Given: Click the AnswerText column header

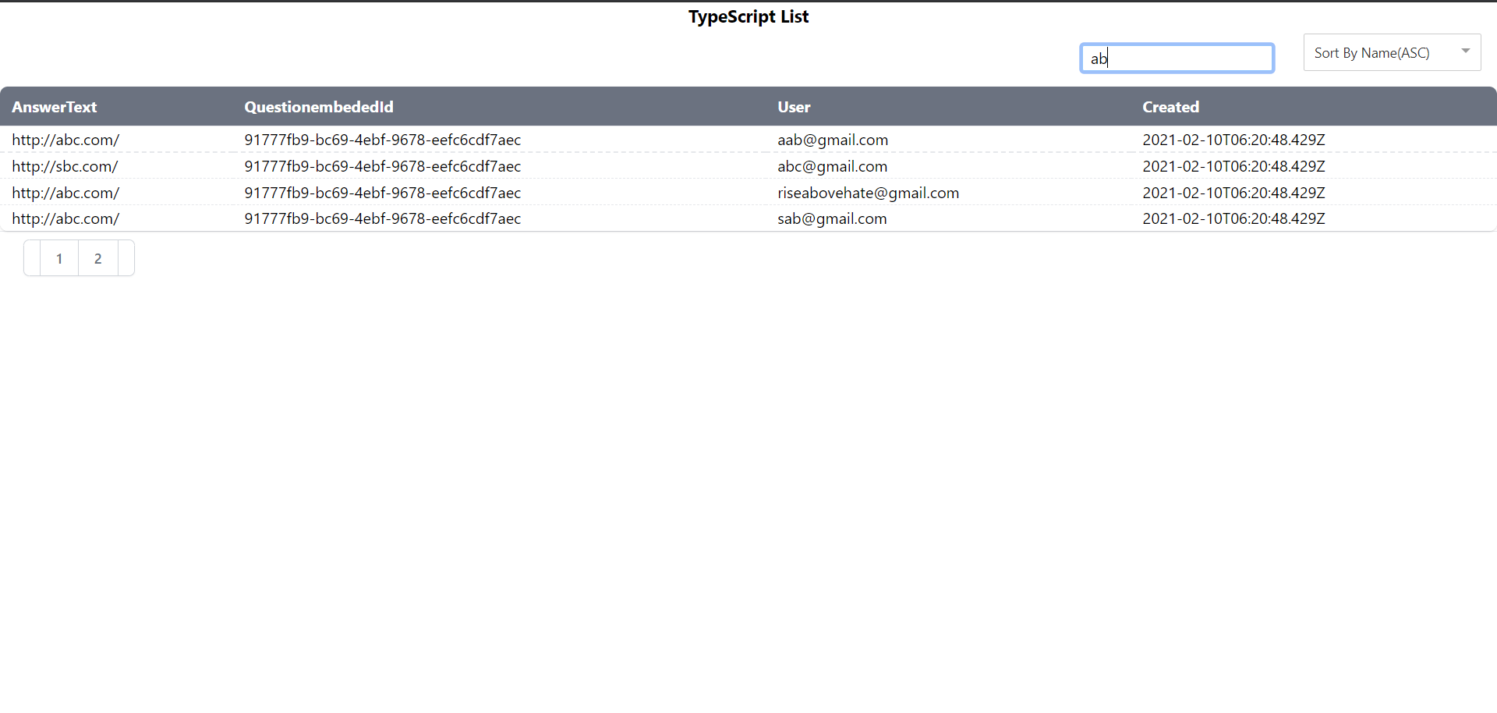Looking at the screenshot, I should 54,107.
